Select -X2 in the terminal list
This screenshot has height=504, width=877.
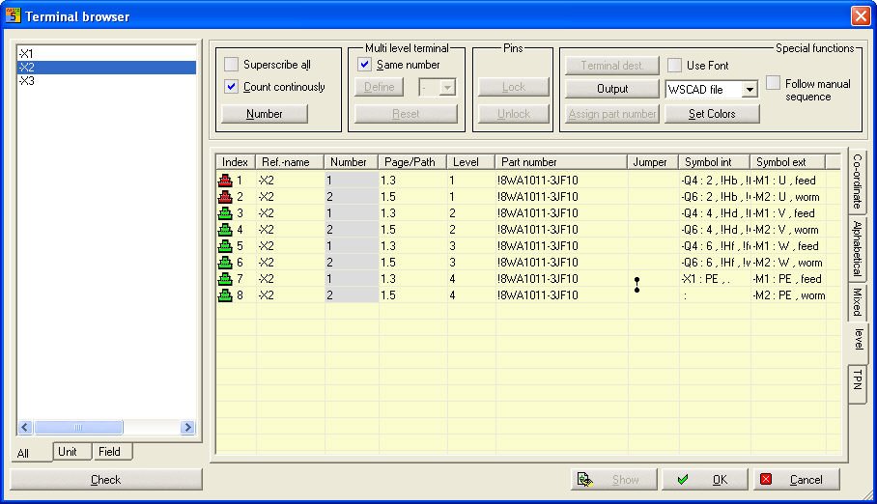(x=107, y=68)
